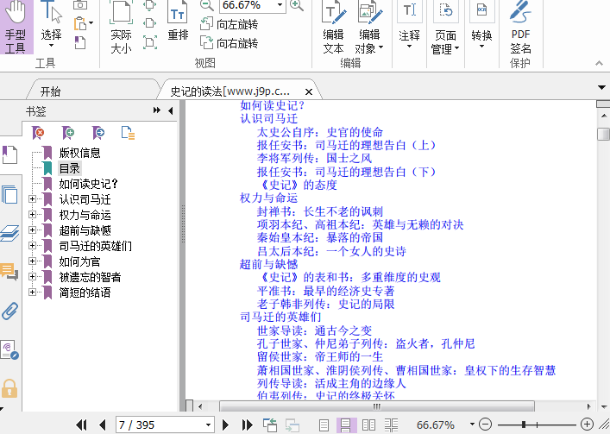Screen dimensions: 610x434
Task: Switch to the Start (开始) tab
Action: 51,91
